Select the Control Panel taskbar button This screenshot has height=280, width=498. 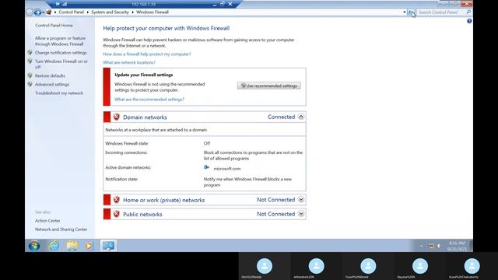pyautogui.click(x=108, y=246)
